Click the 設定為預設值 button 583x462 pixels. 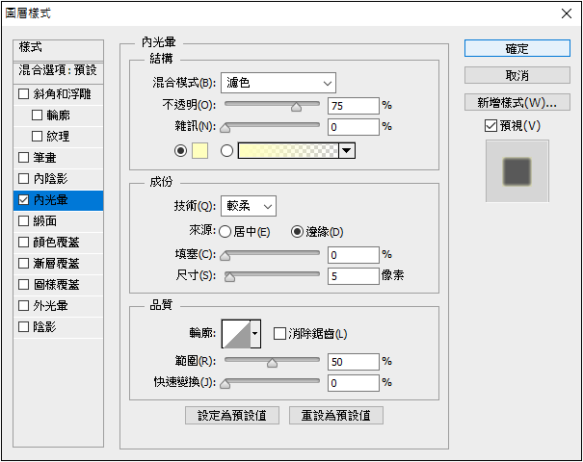click(232, 415)
